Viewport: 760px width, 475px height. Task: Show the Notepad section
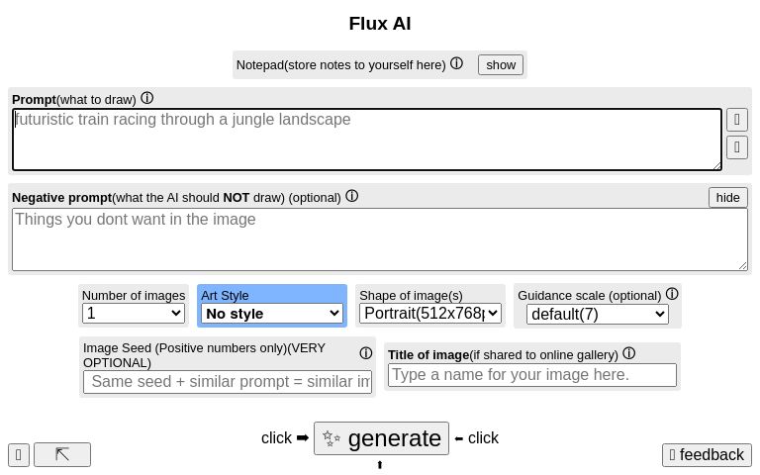(x=501, y=64)
